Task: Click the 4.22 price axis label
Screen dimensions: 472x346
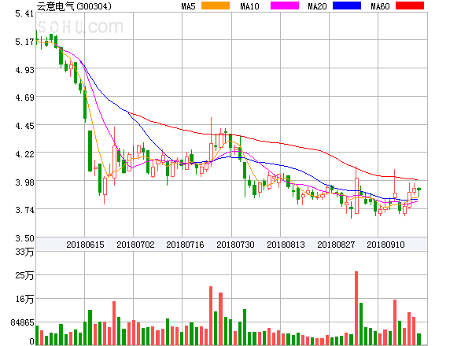Action: tap(24, 154)
